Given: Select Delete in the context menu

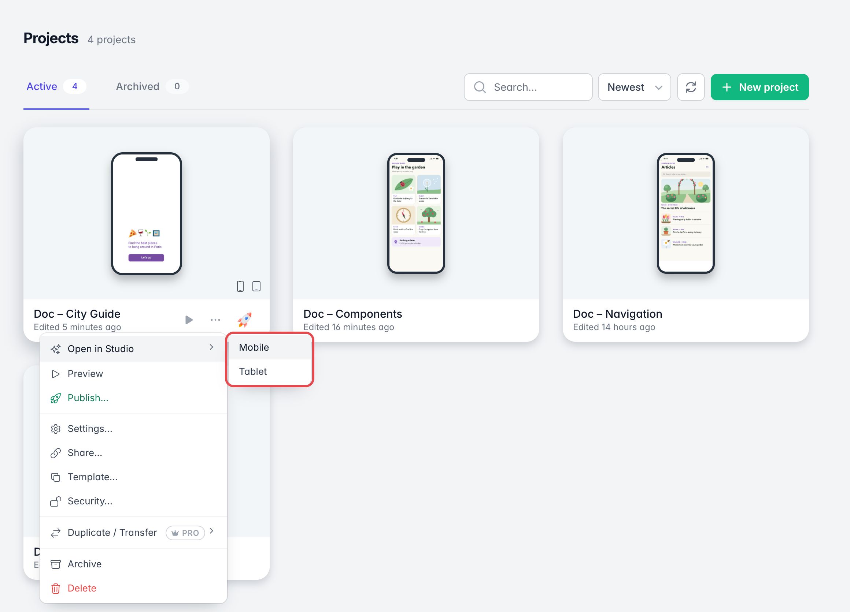Looking at the screenshot, I should pos(133,589).
